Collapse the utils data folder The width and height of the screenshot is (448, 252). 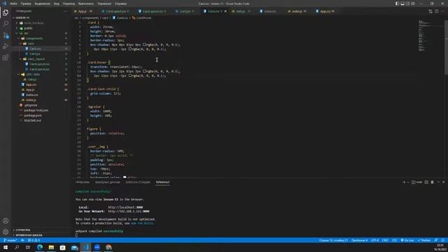33,74
